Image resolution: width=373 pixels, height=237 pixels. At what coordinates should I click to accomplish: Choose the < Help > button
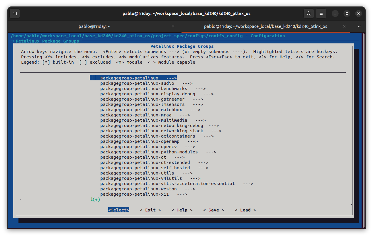click(x=182, y=210)
